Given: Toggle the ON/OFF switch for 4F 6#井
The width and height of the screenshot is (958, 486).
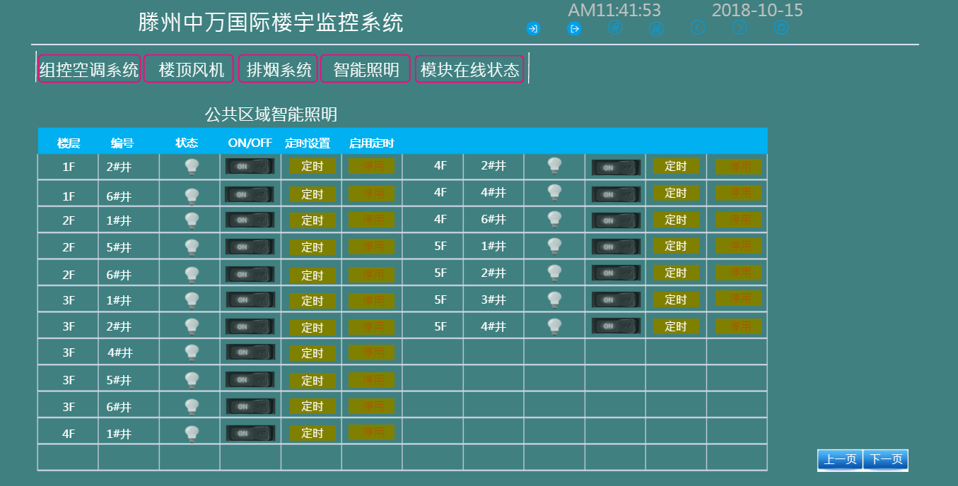Looking at the screenshot, I should click(617, 220).
